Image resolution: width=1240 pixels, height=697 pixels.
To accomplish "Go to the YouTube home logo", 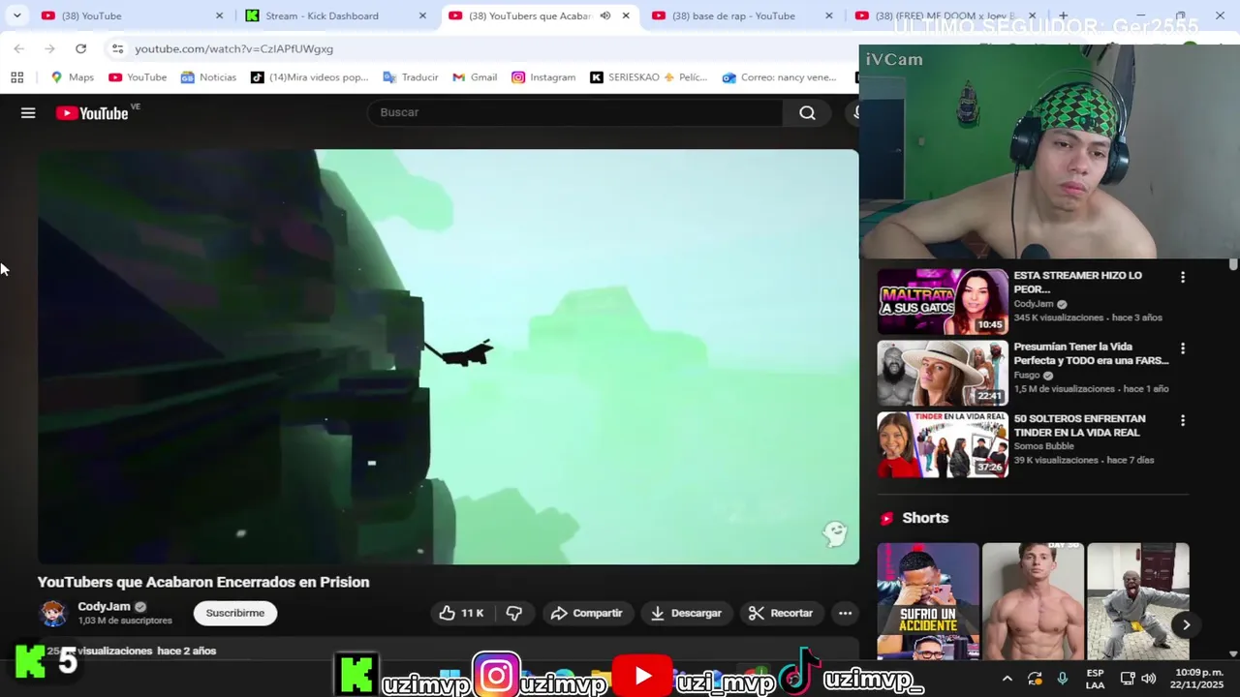I will pos(92,113).
